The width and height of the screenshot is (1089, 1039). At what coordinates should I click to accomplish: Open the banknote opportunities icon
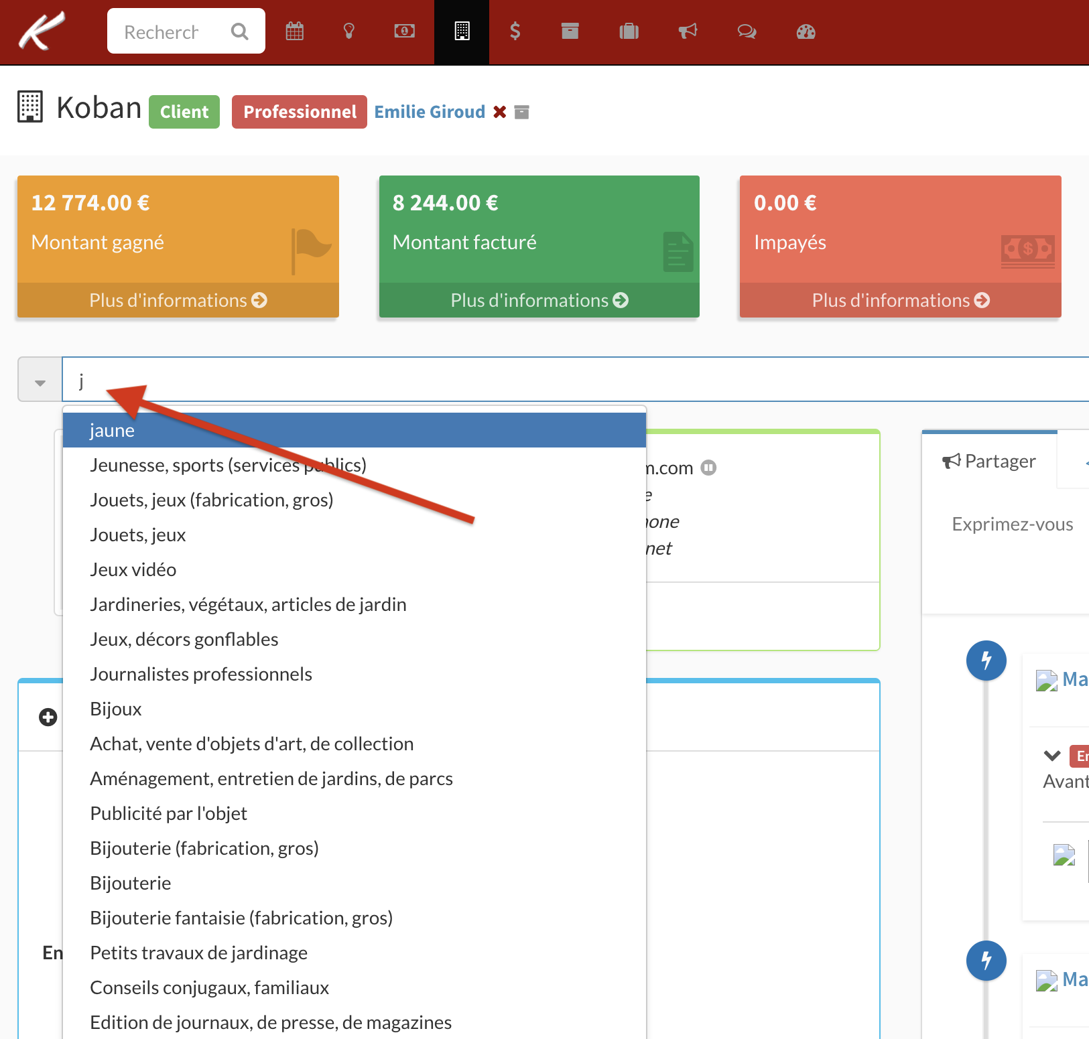pos(404,31)
